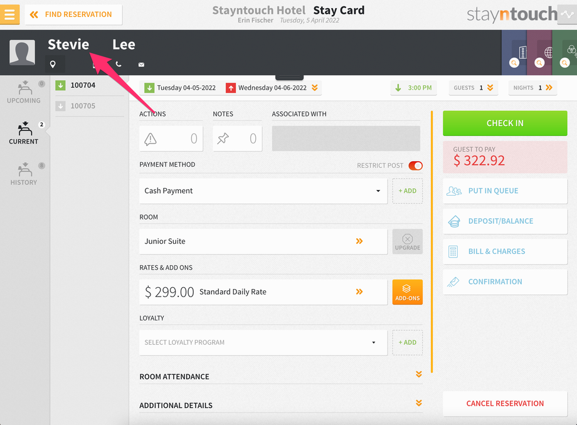
Task: Switch to Upcoming reservations tab
Action: pos(24,92)
